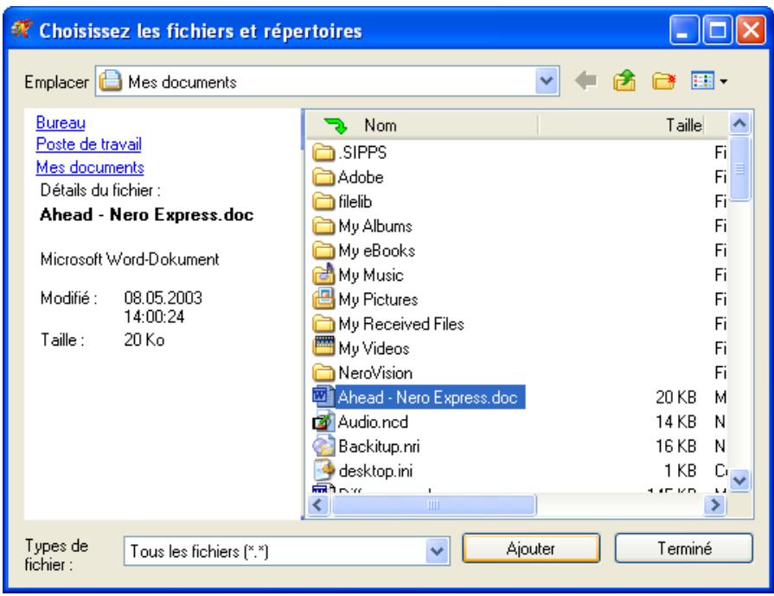Click the Nero icon in title bar
The height and width of the screenshot is (596, 774).
(22, 30)
